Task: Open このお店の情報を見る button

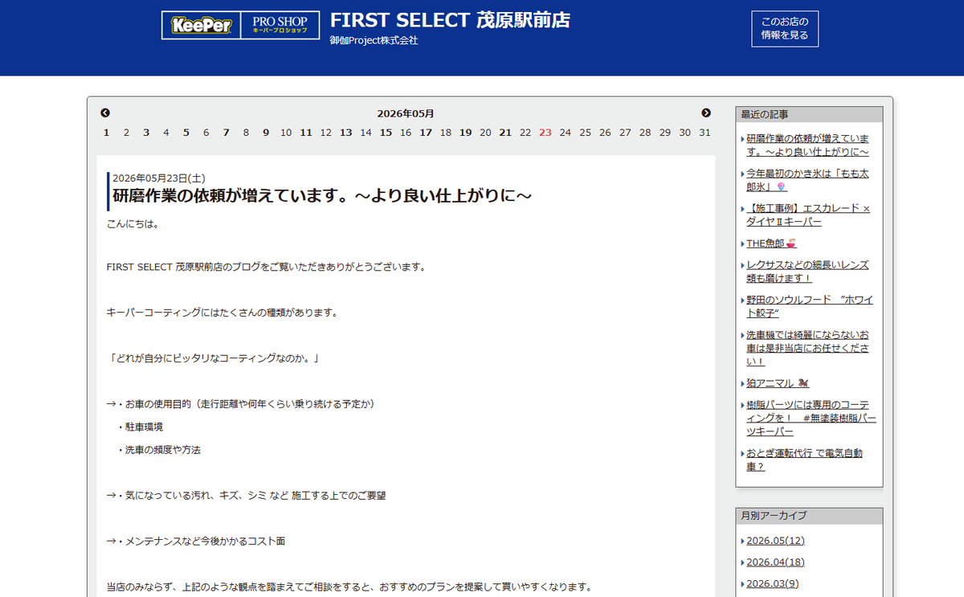Action: pyautogui.click(x=785, y=29)
